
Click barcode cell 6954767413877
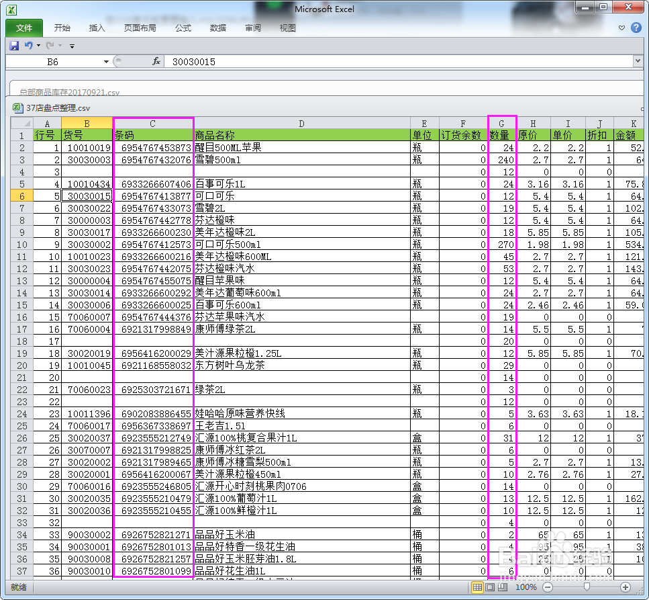pos(153,196)
